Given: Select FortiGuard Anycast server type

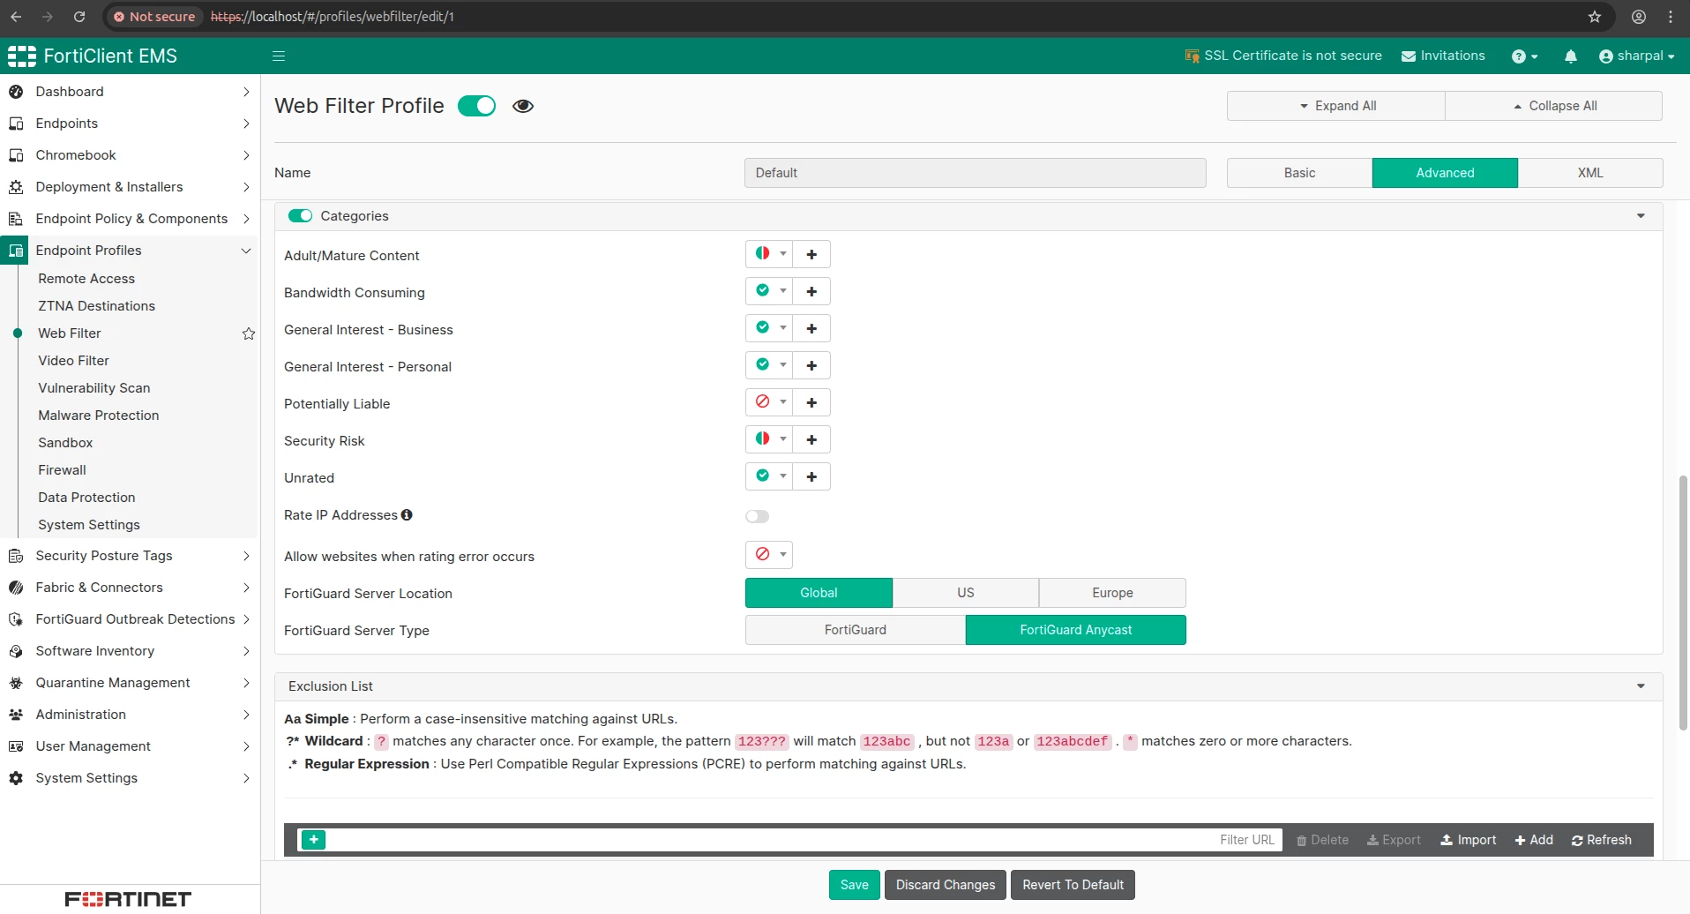Looking at the screenshot, I should tap(1076, 630).
